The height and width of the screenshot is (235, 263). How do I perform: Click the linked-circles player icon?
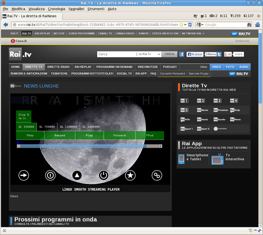click(x=157, y=175)
